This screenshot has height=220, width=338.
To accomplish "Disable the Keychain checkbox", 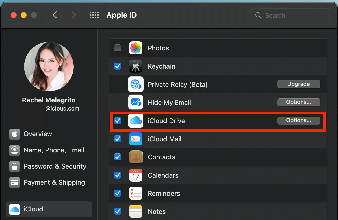I will [x=117, y=66].
